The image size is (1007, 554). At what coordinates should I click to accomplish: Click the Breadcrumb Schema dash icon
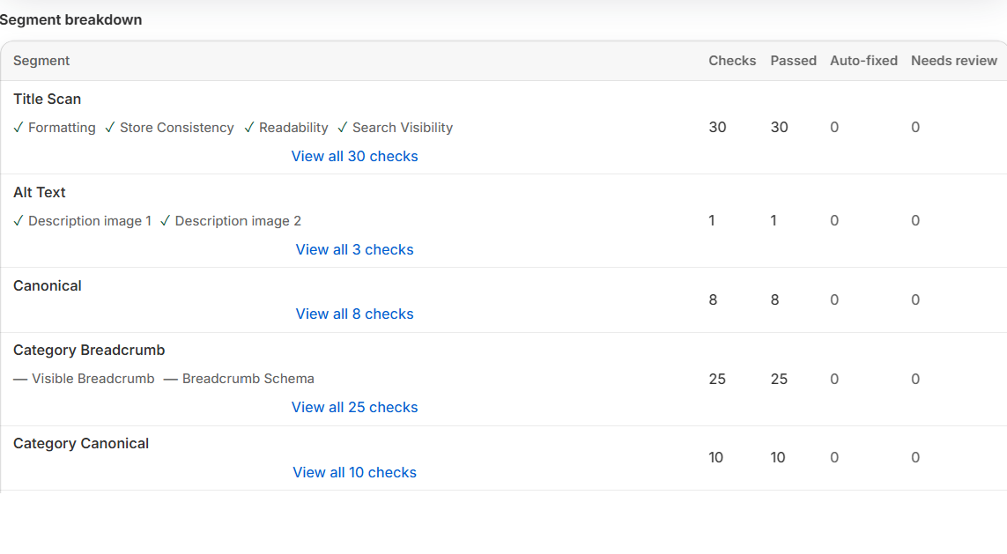click(x=170, y=379)
